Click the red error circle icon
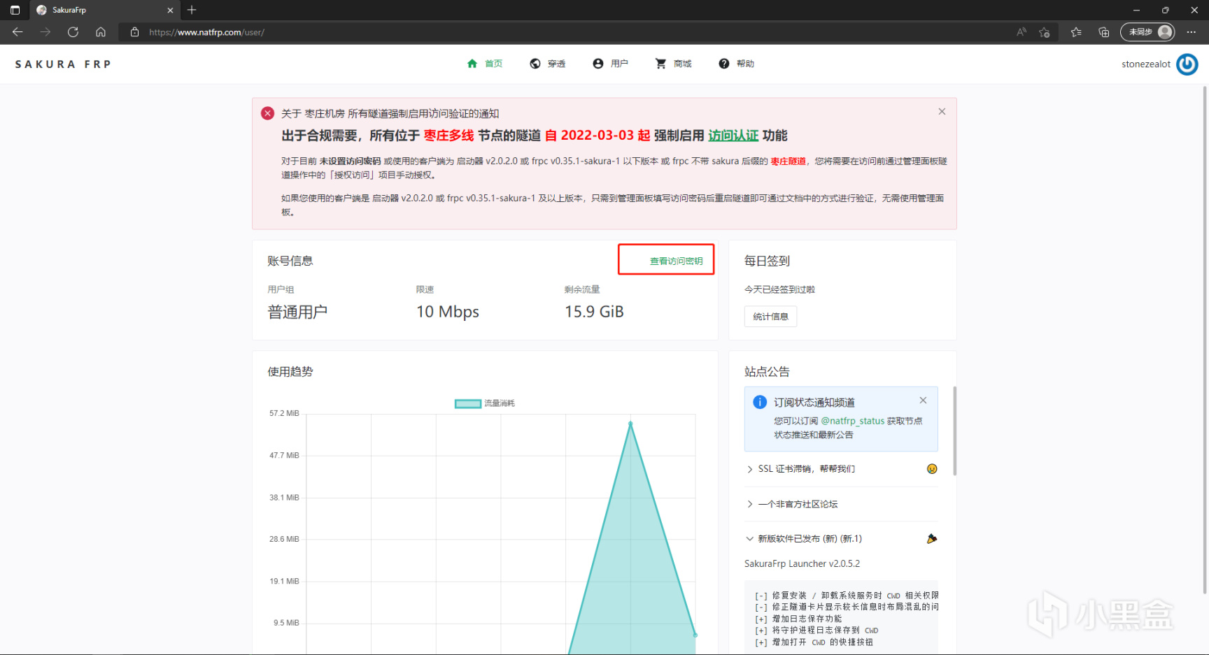This screenshot has width=1209, height=655. pos(267,113)
